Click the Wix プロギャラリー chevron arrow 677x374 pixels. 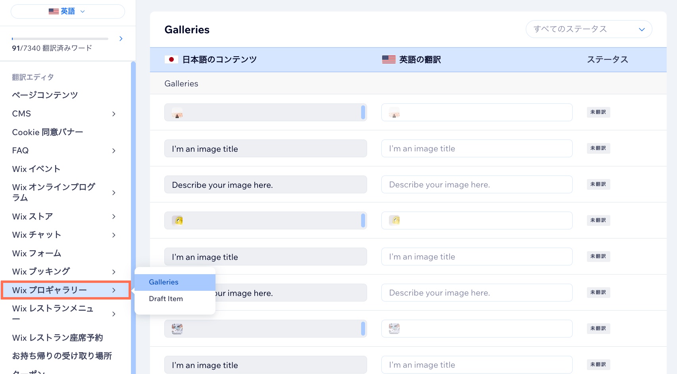(114, 290)
